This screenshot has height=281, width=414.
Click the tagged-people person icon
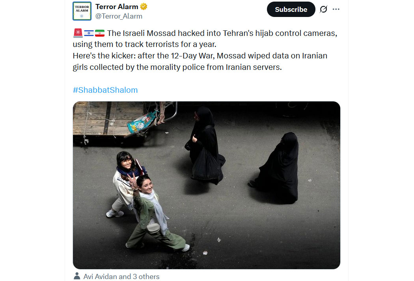pyautogui.click(x=77, y=276)
